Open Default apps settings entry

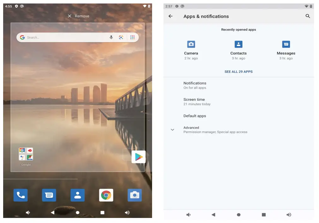tap(239, 116)
